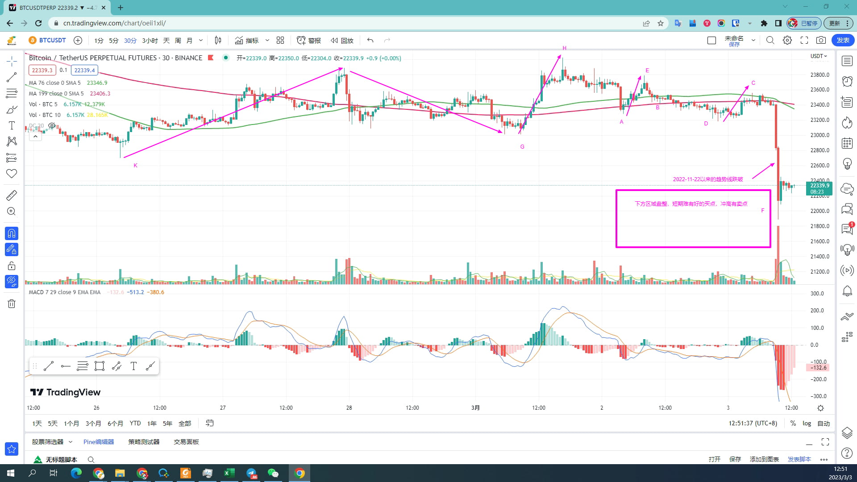Add a symbol to compare with plus icon
The image size is (857, 482).
(78, 40)
